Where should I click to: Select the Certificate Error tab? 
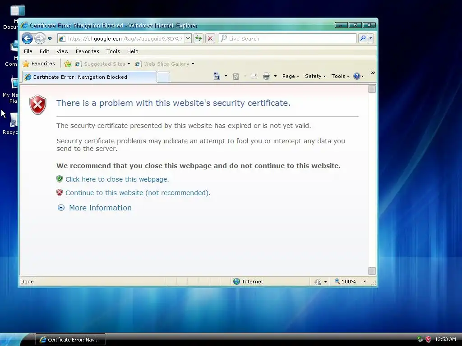click(89, 77)
